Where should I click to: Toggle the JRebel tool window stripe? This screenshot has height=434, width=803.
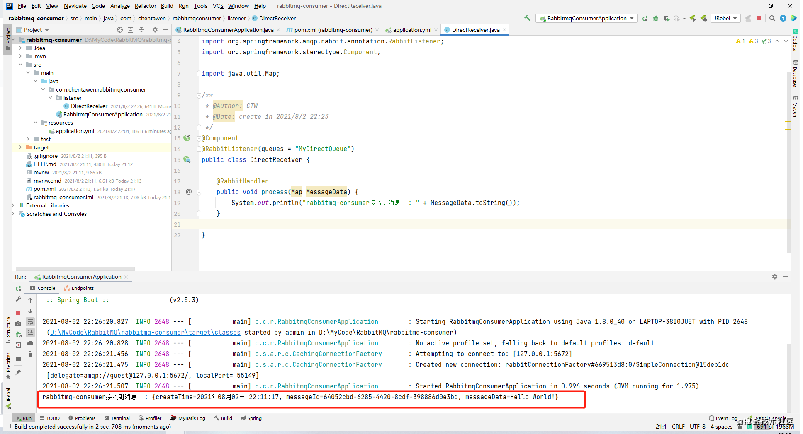click(8, 399)
